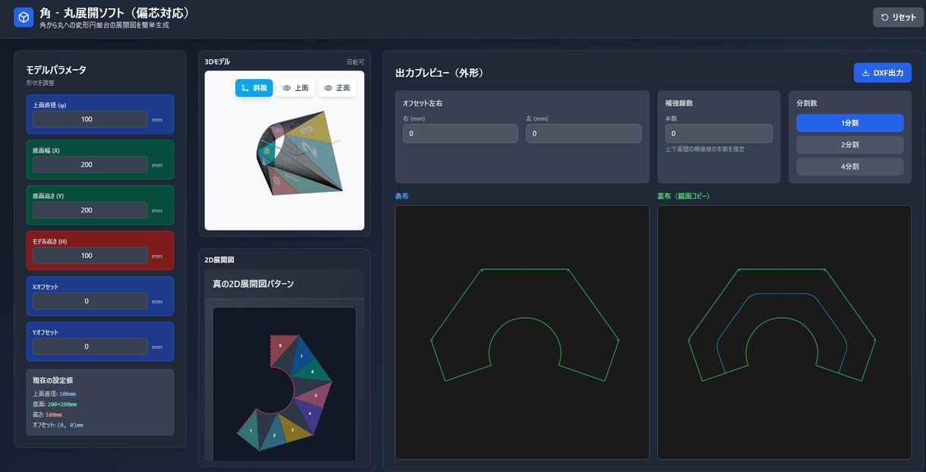Click the Xオフセット input field

pos(90,301)
